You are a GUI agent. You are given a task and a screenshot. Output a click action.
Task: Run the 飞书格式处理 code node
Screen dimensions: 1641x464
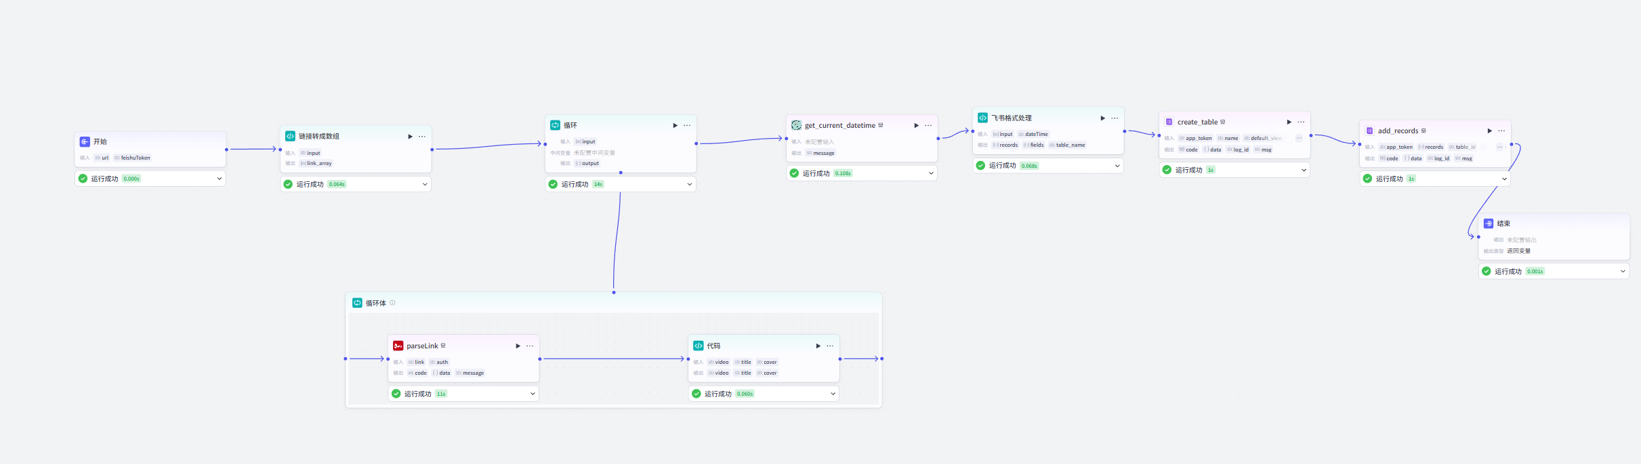tap(1102, 118)
